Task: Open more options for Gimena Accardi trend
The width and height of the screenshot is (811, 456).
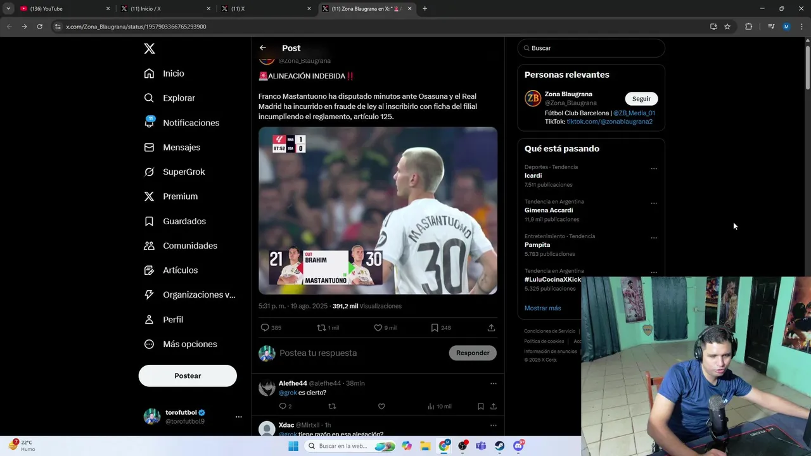Action: pyautogui.click(x=654, y=204)
